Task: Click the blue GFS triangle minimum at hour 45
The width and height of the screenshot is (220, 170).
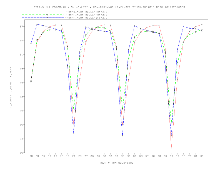Action: coord(122,136)
